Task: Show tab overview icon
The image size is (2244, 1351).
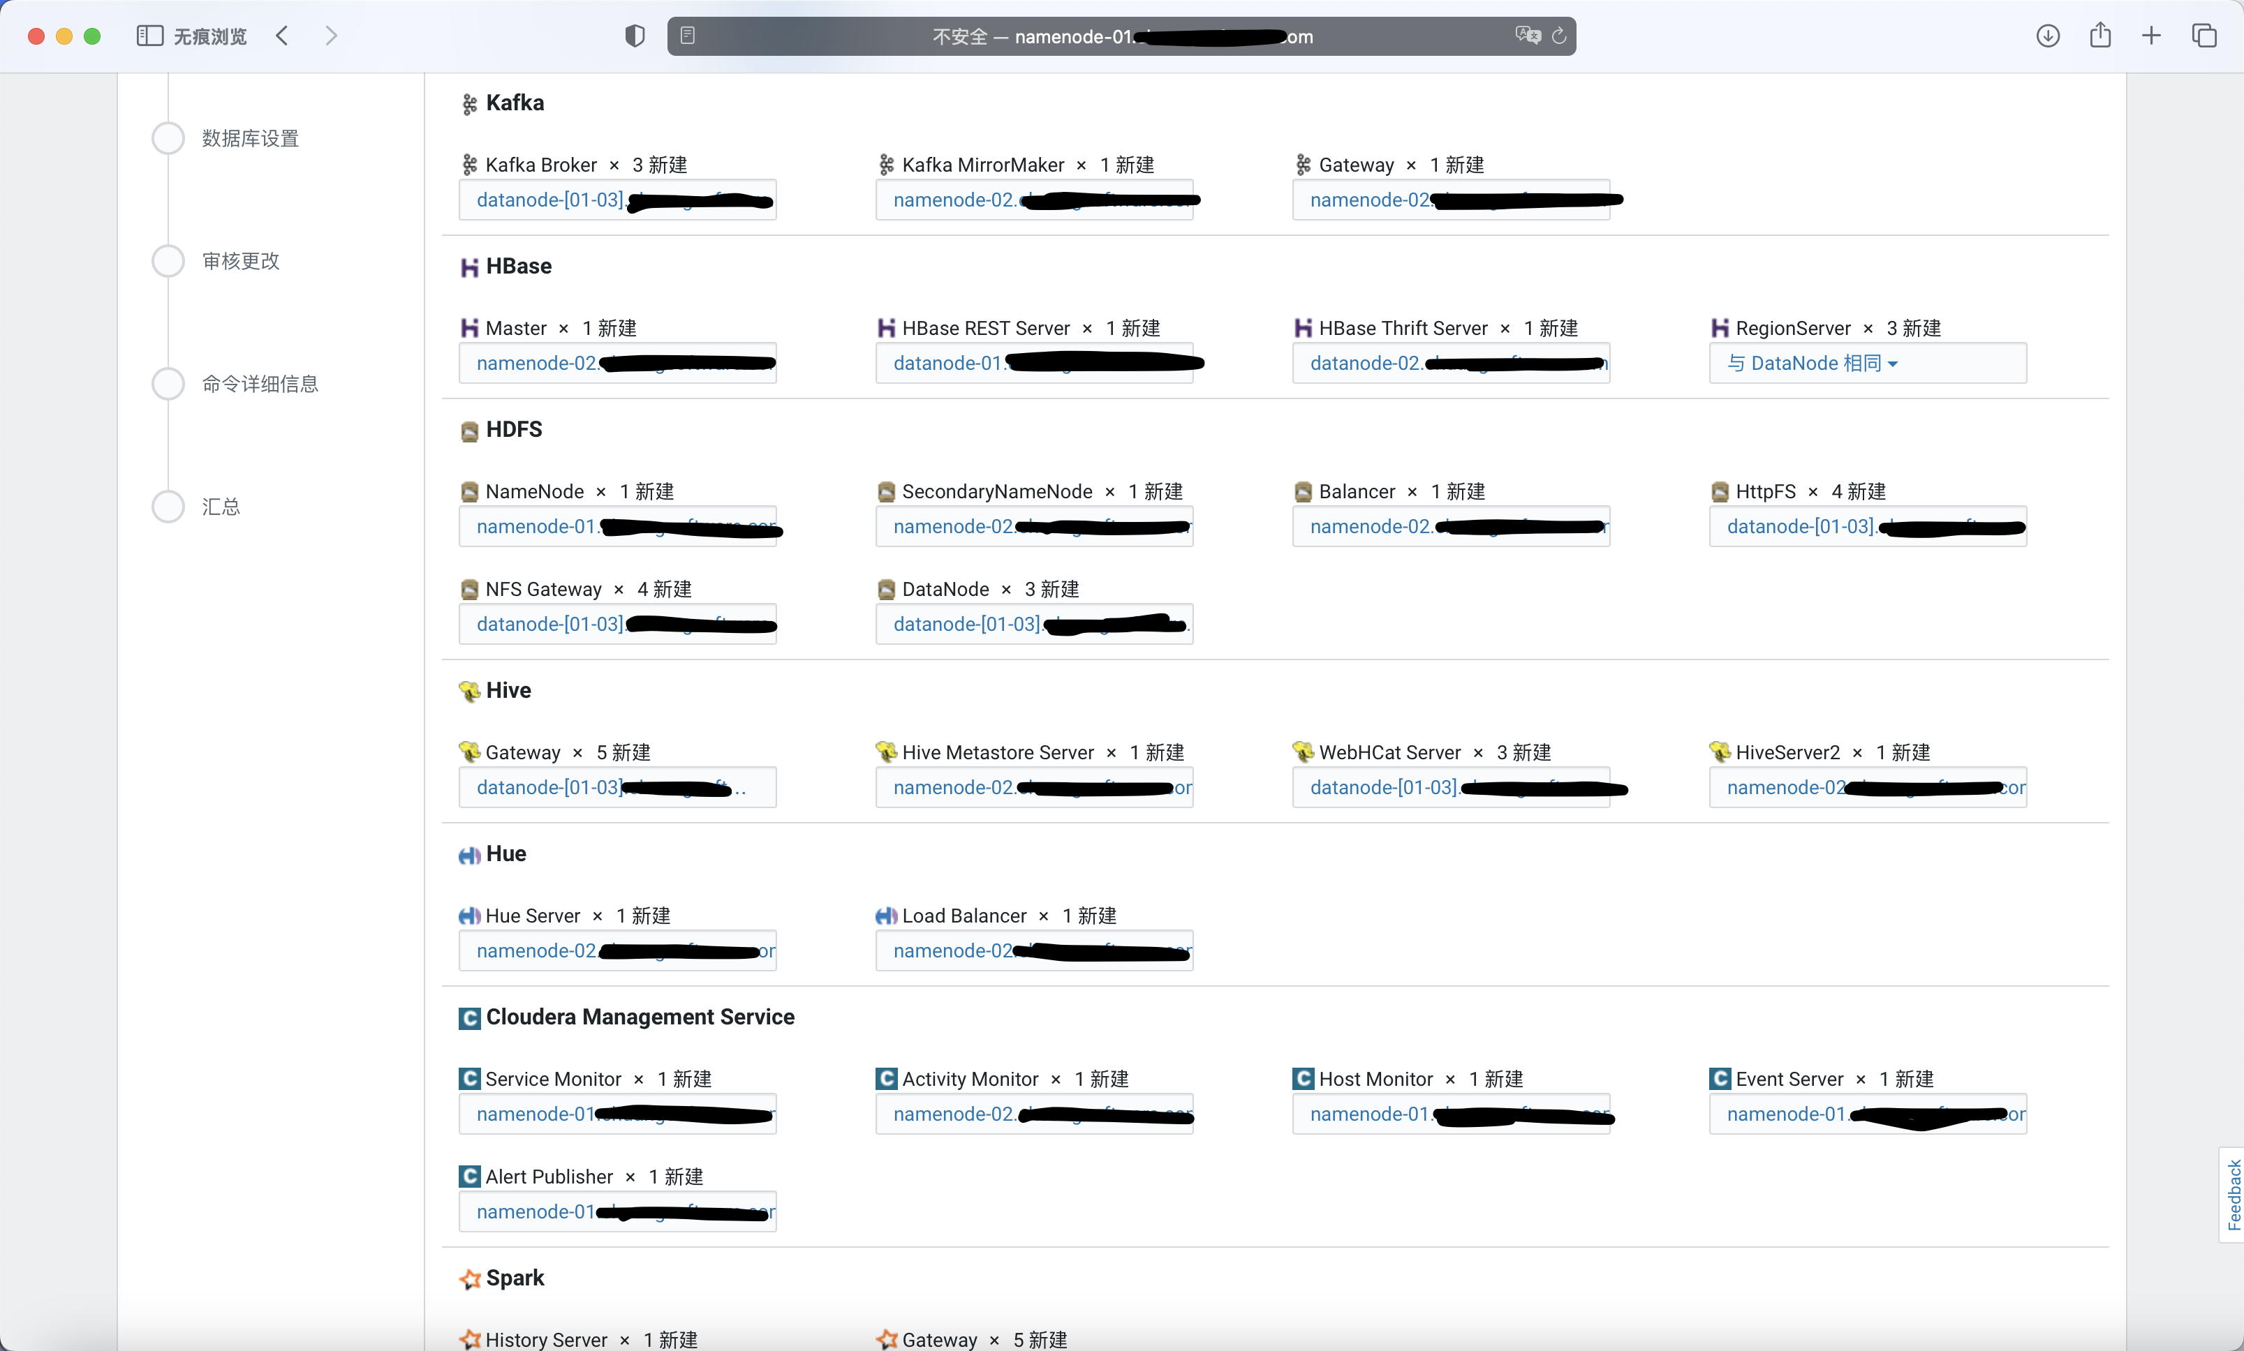Action: click(2204, 36)
